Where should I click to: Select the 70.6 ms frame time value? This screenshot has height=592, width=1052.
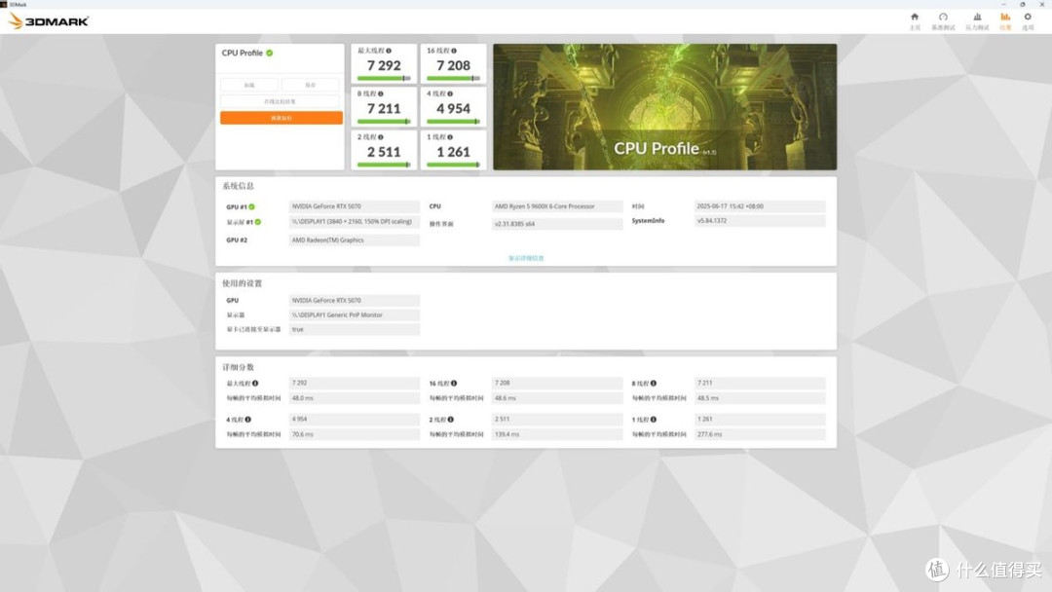pos(355,434)
